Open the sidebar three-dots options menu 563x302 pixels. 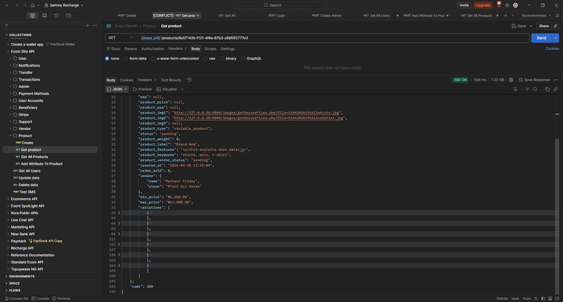pyautogui.click(x=95, y=25)
